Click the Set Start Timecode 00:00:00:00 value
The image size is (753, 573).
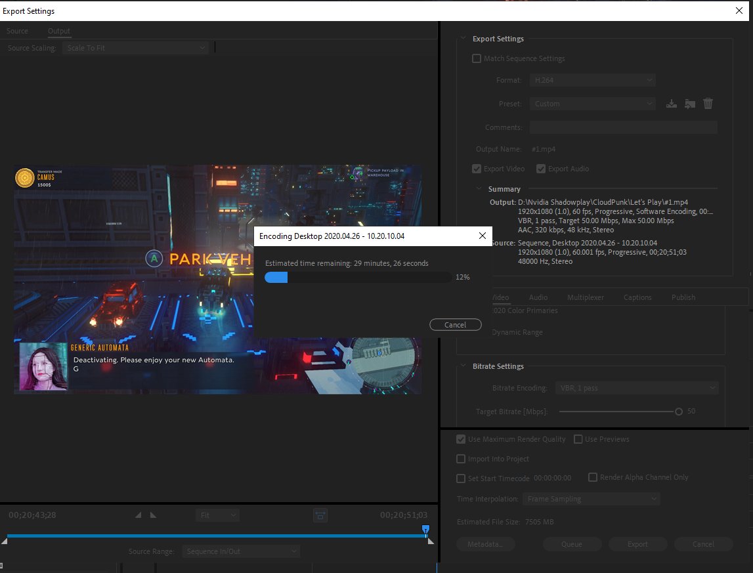click(x=552, y=478)
